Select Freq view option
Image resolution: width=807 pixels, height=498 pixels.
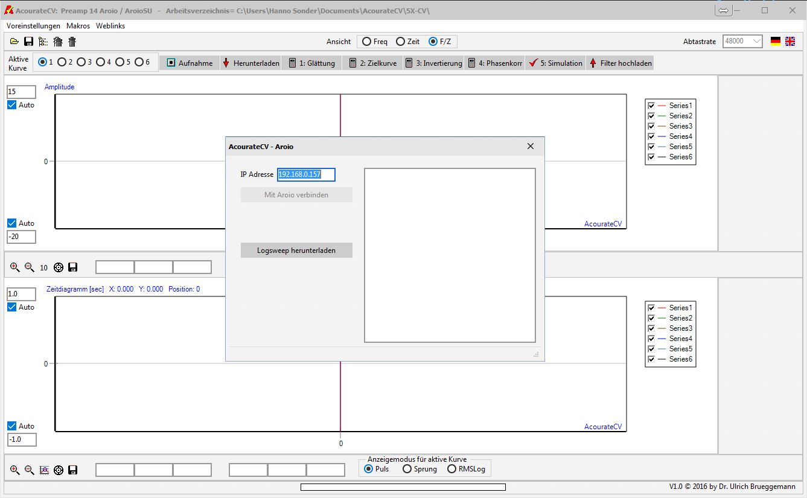click(375, 42)
